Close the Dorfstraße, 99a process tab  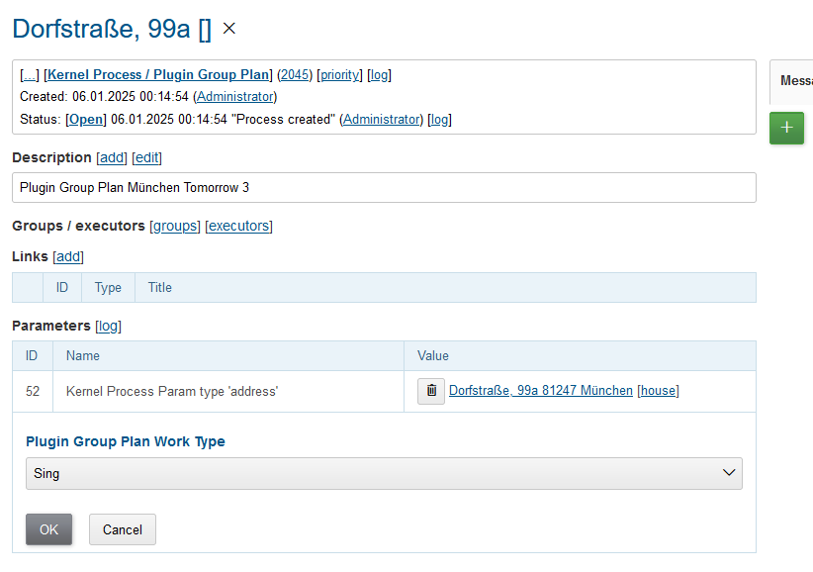[x=229, y=29]
